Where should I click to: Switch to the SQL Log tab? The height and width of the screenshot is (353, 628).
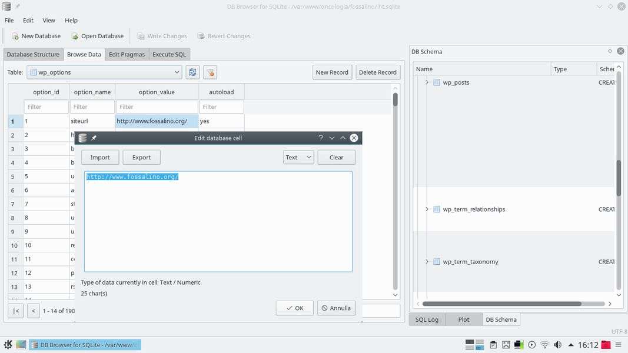coord(427,319)
